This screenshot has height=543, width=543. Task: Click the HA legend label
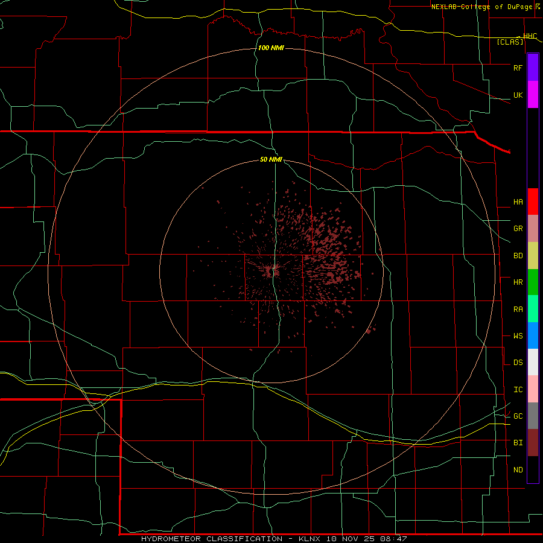(x=518, y=202)
